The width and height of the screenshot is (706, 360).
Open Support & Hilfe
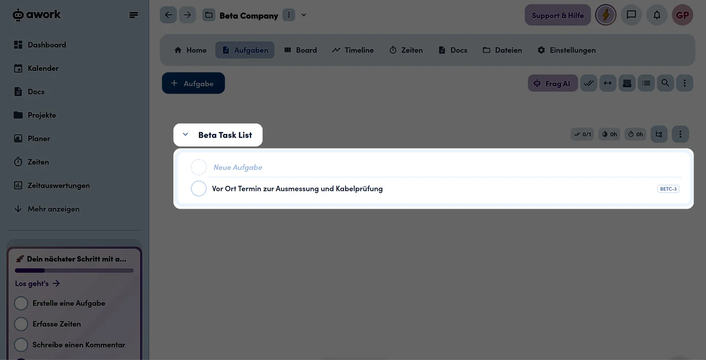pyautogui.click(x=558, y=15)
